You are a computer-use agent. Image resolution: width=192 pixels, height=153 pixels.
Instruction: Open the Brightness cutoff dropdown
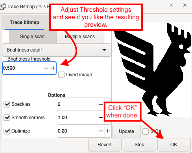(57, 50)
